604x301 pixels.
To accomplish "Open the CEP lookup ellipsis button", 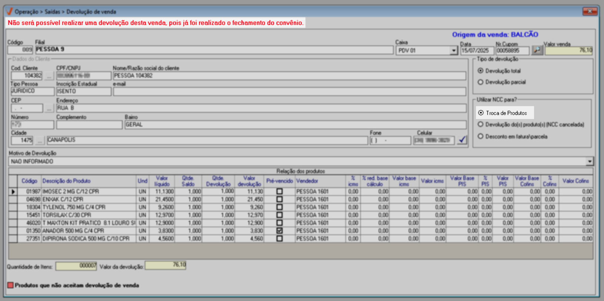I will coord(49,108).
